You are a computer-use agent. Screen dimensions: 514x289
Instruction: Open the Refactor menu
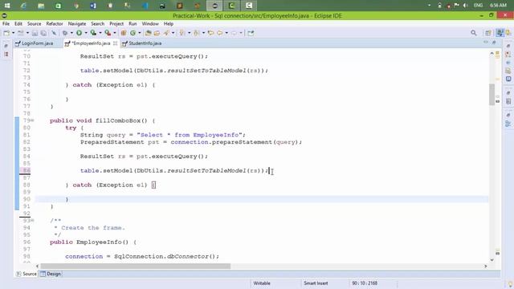[x=55, y=23]
